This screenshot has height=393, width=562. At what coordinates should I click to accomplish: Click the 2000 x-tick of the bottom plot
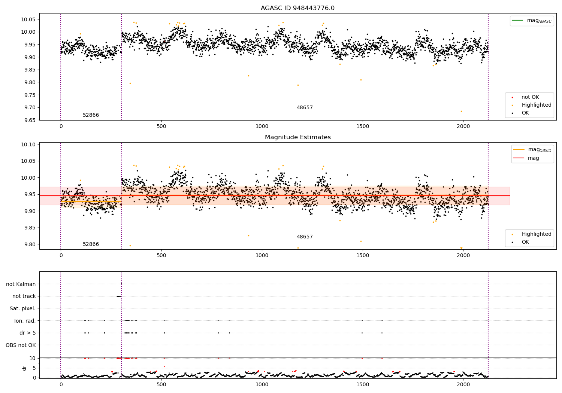click(463, 384)
